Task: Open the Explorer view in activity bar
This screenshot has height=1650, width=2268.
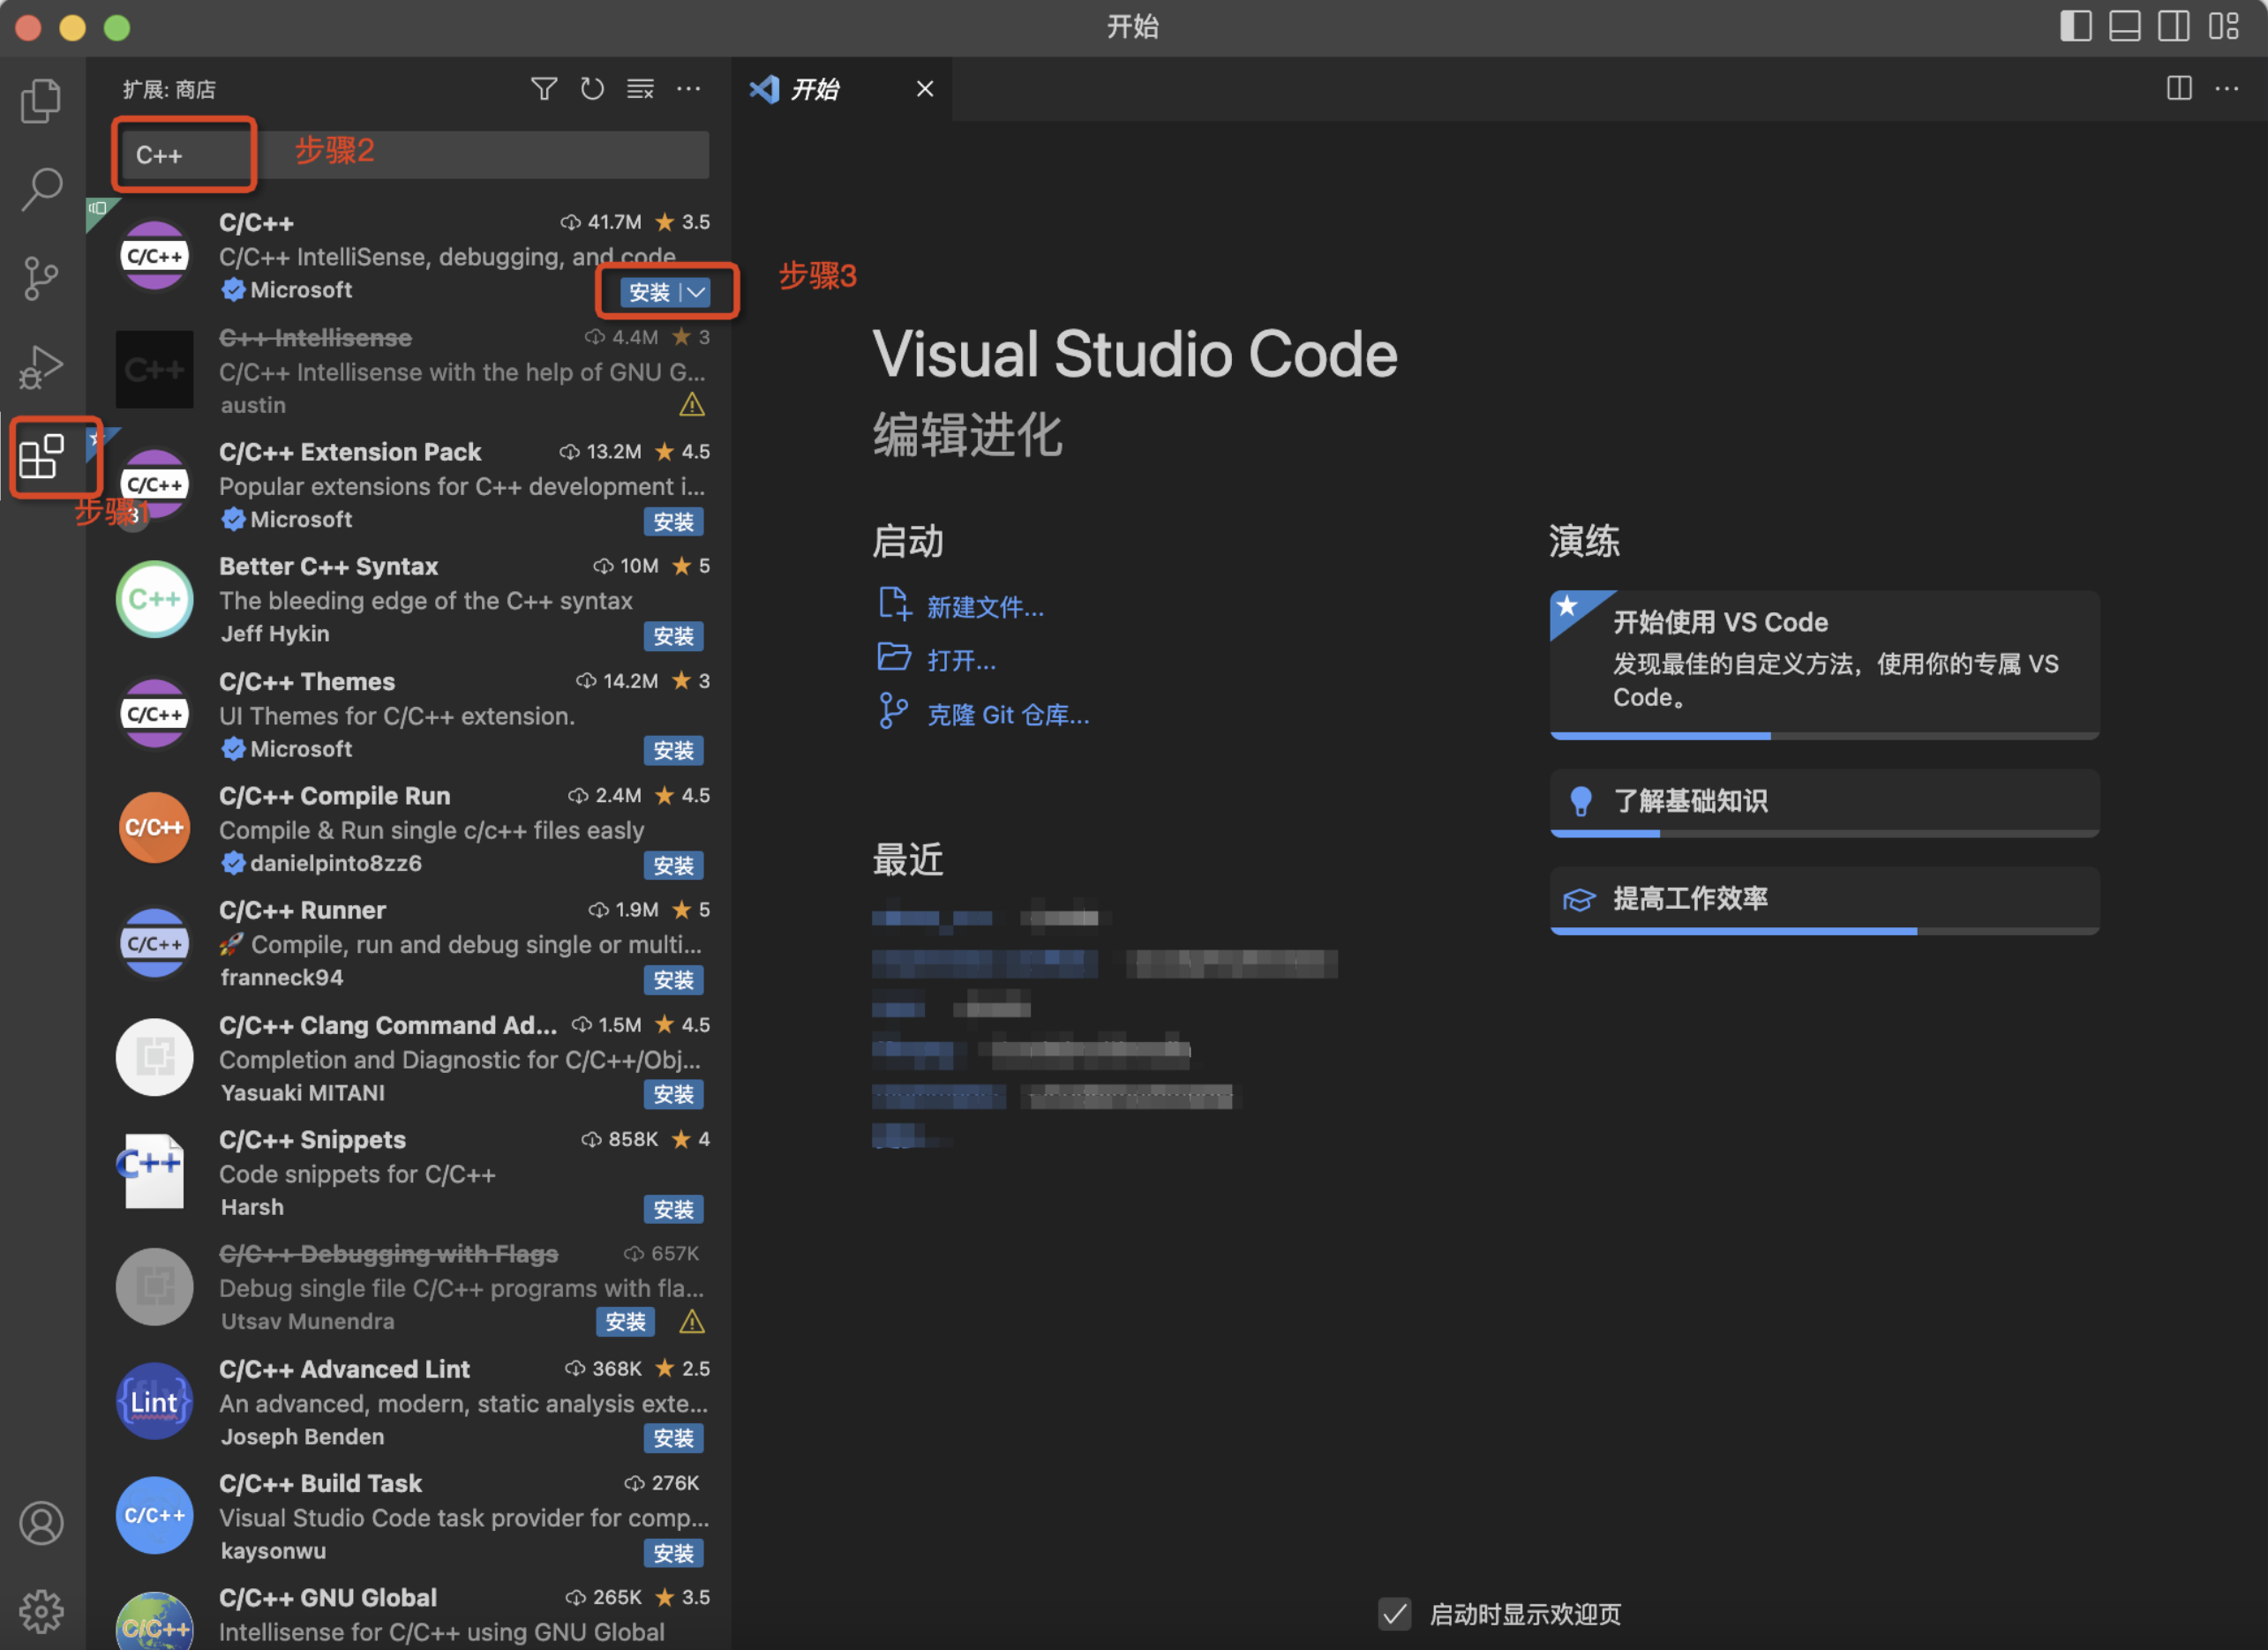Action: [x=41, y=101]
